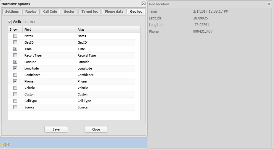Toggle the Vertical format checkbox
Screen dimensions: 273x150
pos(10,22)
